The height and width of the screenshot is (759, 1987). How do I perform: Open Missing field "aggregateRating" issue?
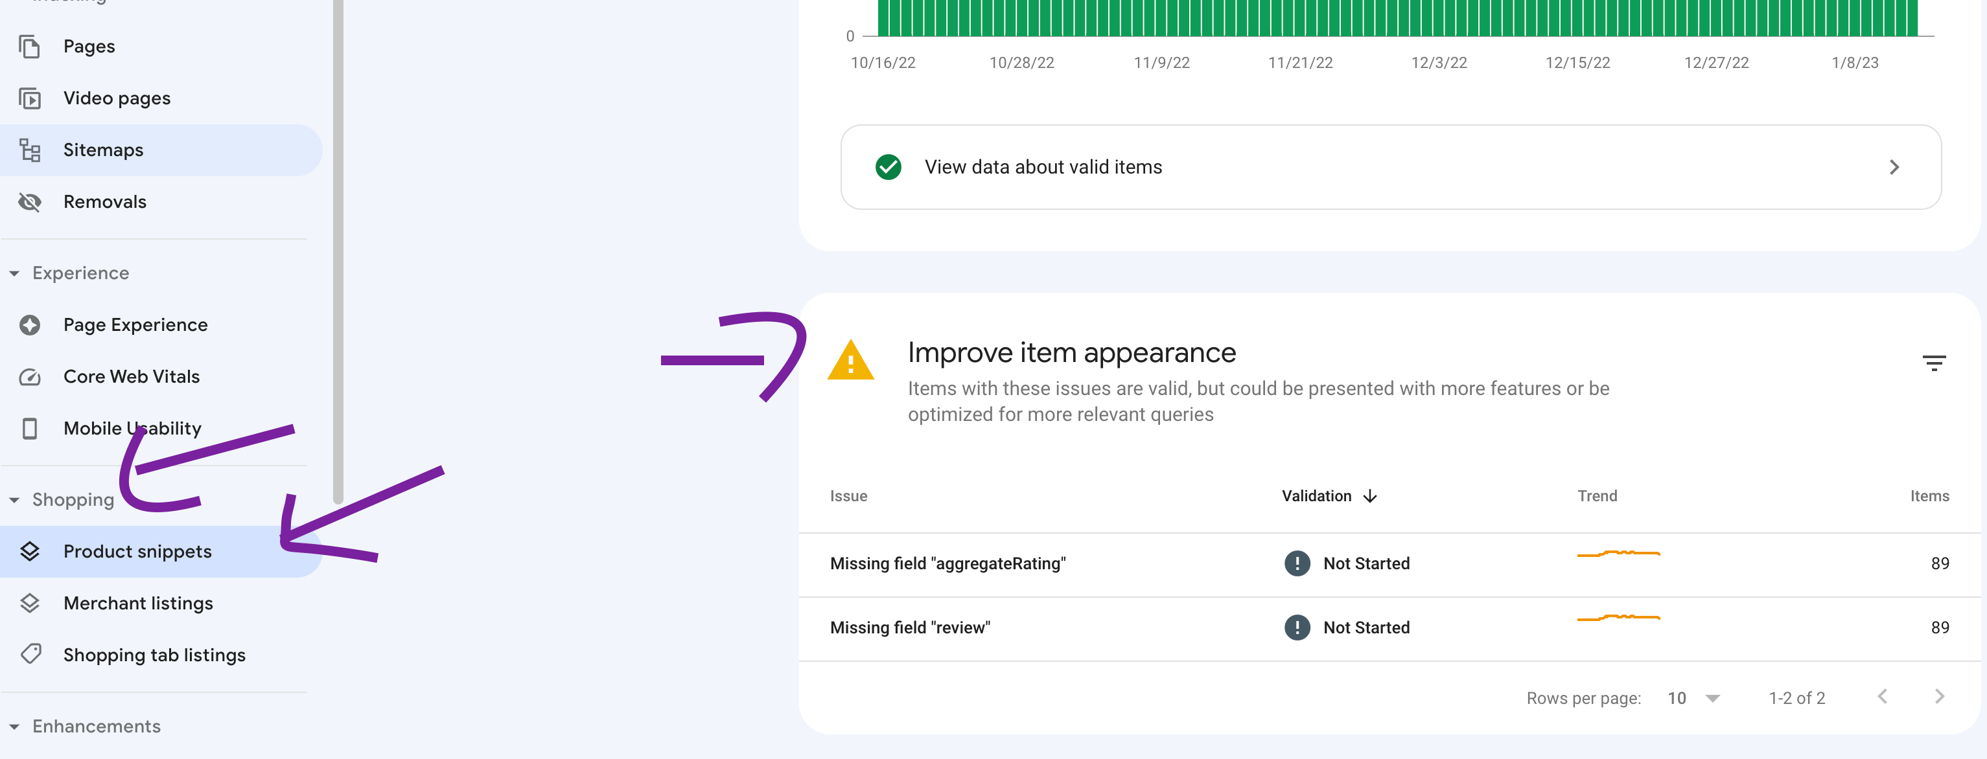pos(1389,564)
